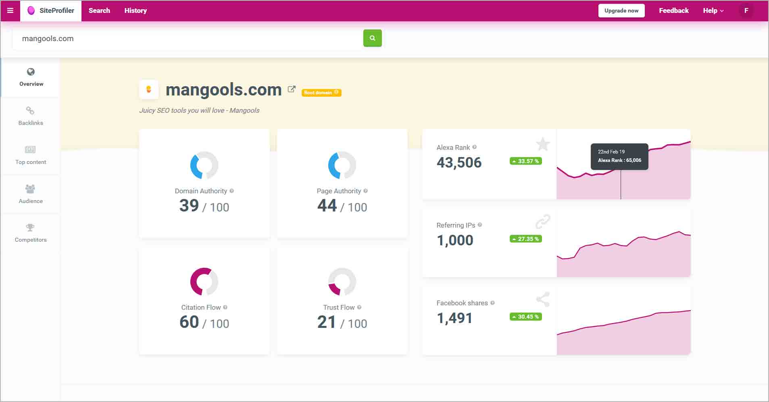Image resolution: width=769 pixels, height=402 pixels.
Task: Open Audience section in the sidebar
Action: 31,194
